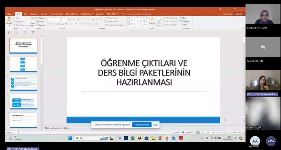This screenshot has width=281, height=150.
Task: Click the Redo icon in quick access toolbar
Action: 25,33
